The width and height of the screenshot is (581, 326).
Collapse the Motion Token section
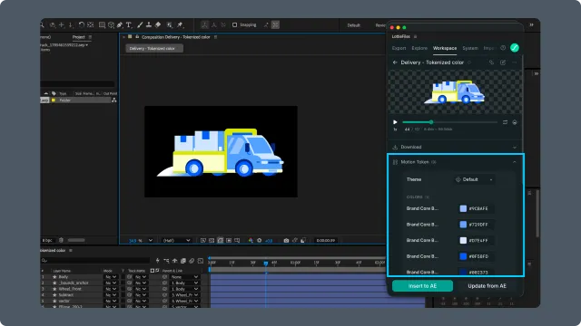pos(515,162)
